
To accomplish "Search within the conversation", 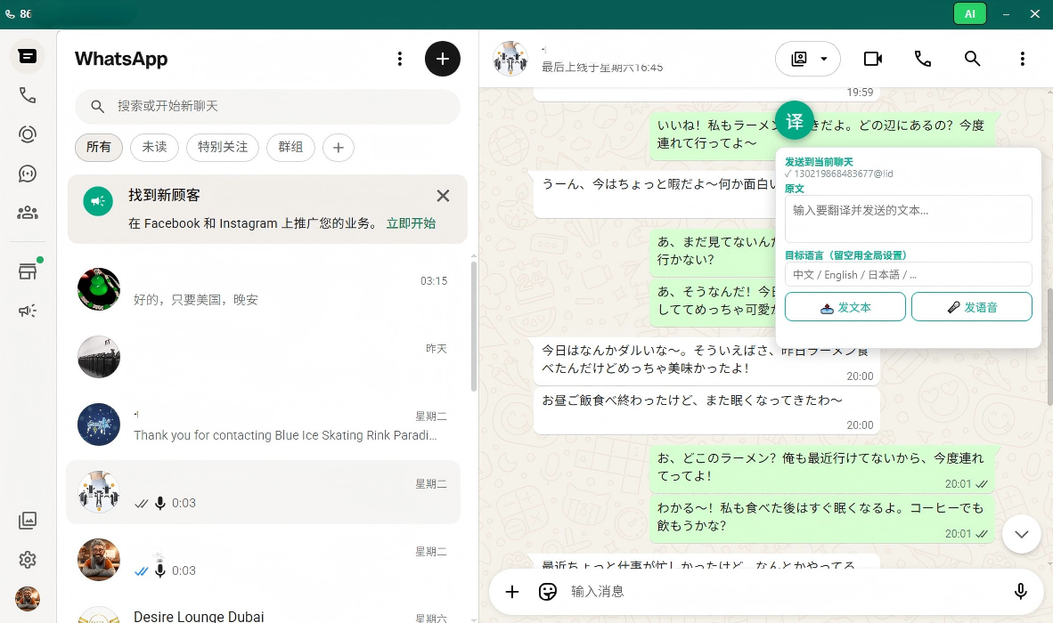I will [973, 59].
